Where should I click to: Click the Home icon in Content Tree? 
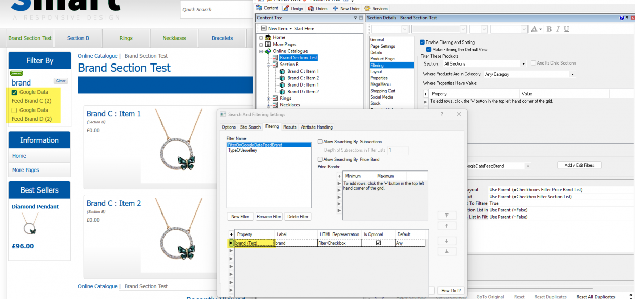(x=268, y=37)
